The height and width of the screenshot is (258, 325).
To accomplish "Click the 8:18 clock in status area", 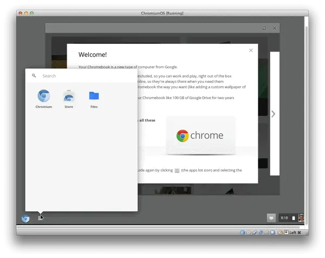I will tap(284, 218).
